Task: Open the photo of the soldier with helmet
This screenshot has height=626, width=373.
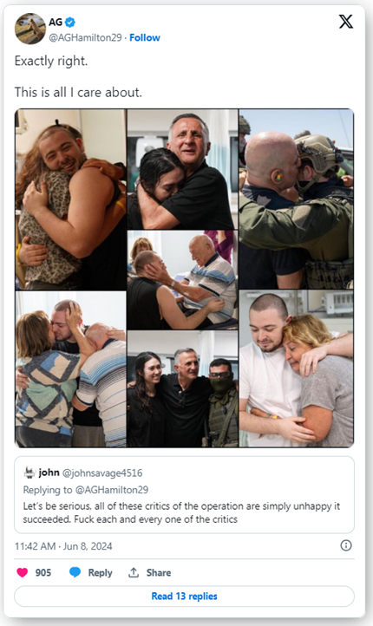Action: click(297, 199)
